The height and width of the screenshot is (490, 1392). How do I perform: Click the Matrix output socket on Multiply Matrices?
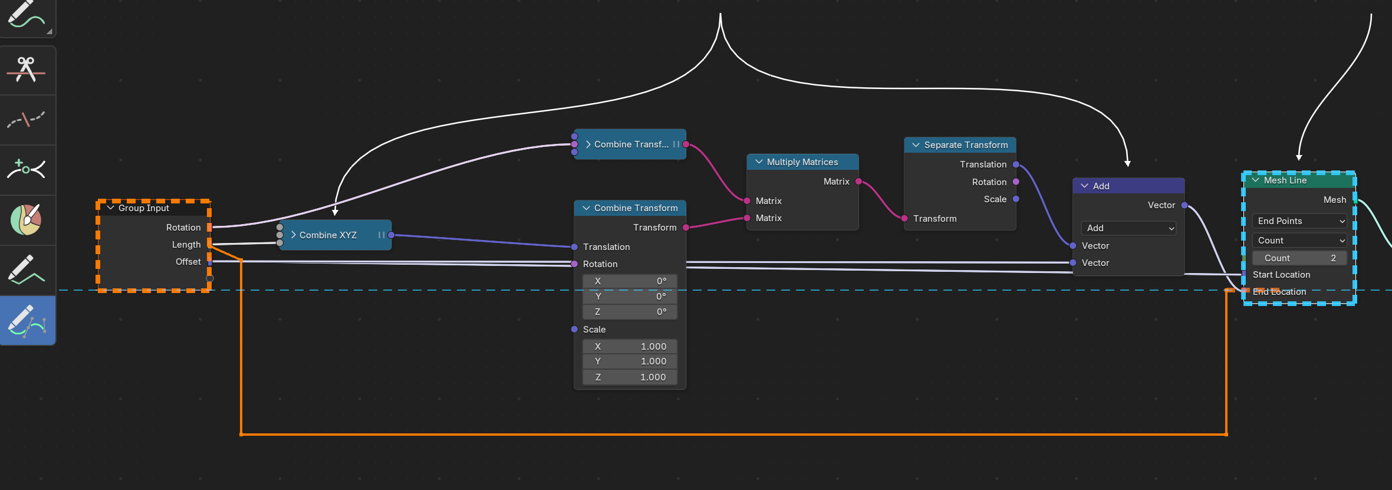[x=858, y=181]
